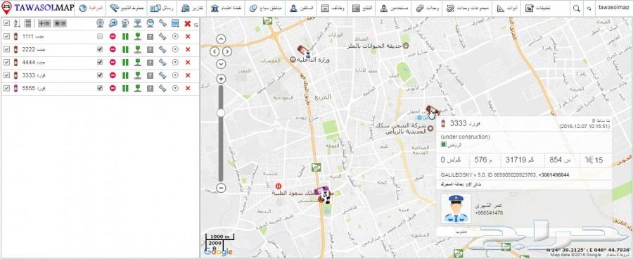
Task: Open the circular dropdown for unit 5555
Action: (x=175, y=88)
